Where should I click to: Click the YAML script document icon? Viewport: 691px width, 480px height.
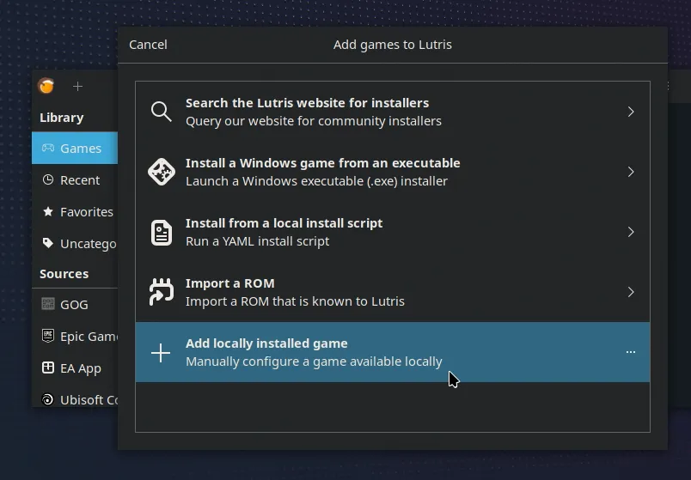click(x=162, y=232)
